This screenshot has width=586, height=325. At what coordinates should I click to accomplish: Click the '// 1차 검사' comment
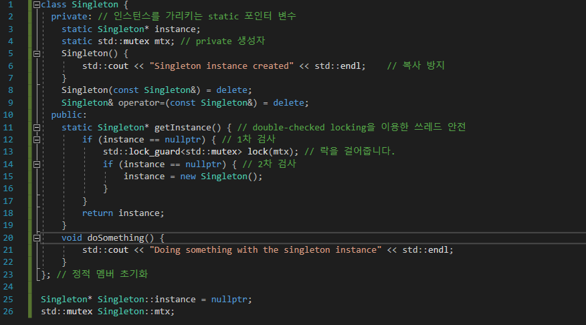tap(249, 139)
